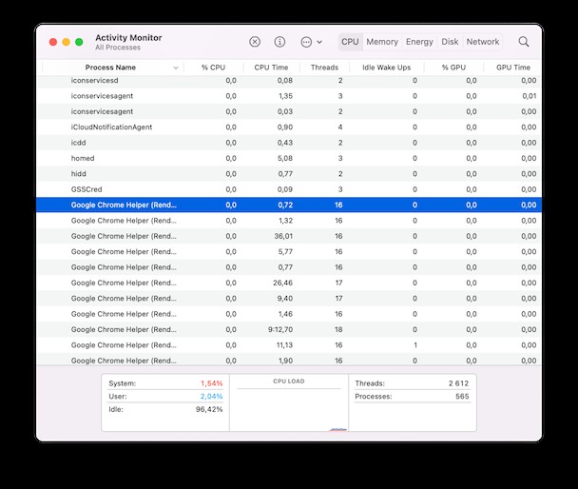Select Chrome Helper row with CPU time 5,77
The width and height of the screenshot is (578, 489).
(x=289, y=251)
